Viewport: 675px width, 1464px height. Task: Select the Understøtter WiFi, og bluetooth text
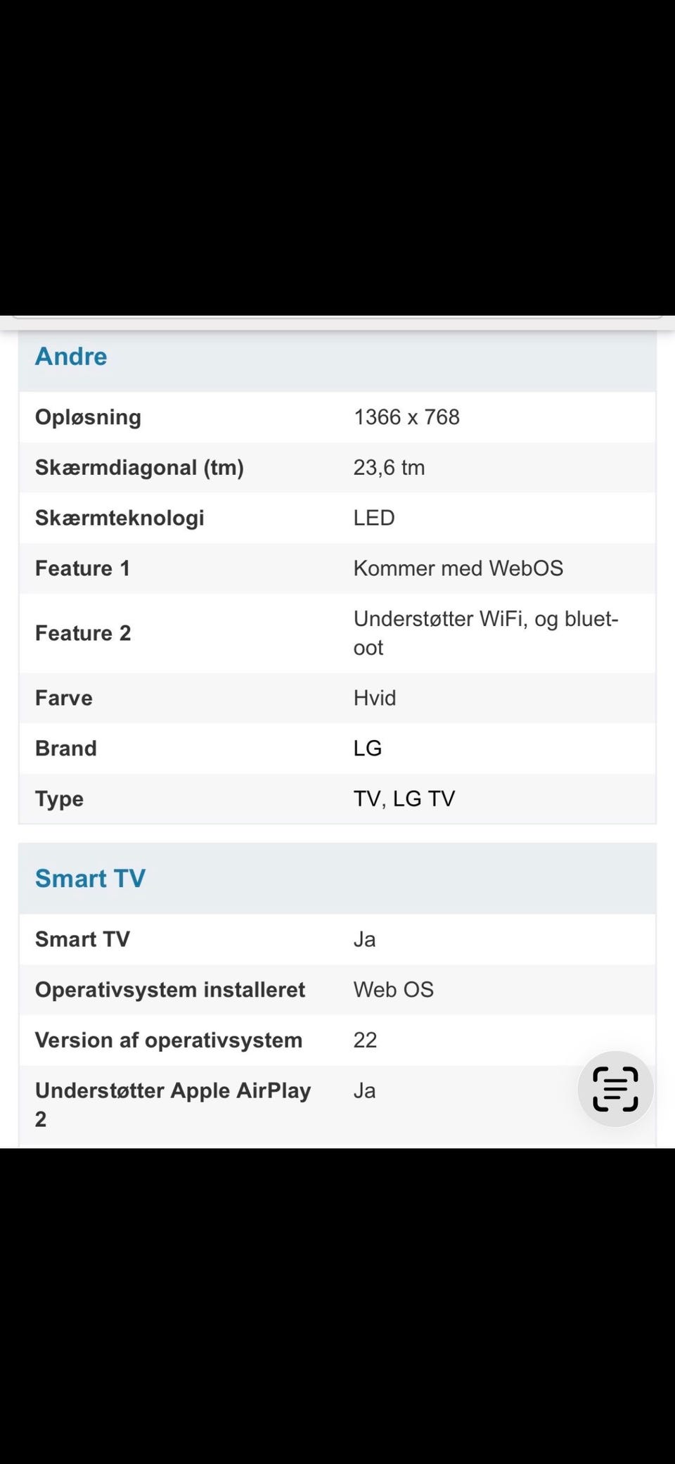(x=485, y=633)
